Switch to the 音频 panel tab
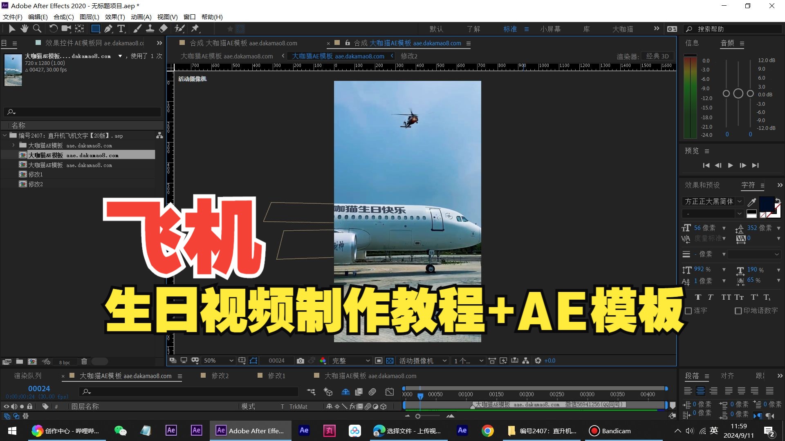 click(727, 43)
